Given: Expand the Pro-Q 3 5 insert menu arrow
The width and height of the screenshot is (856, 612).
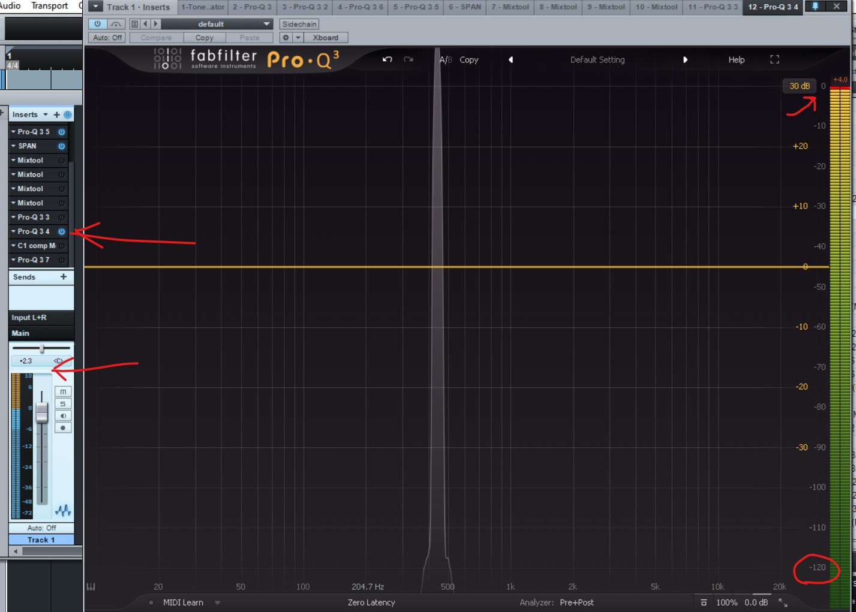Looking at the screenshot, I should [13, 132].
